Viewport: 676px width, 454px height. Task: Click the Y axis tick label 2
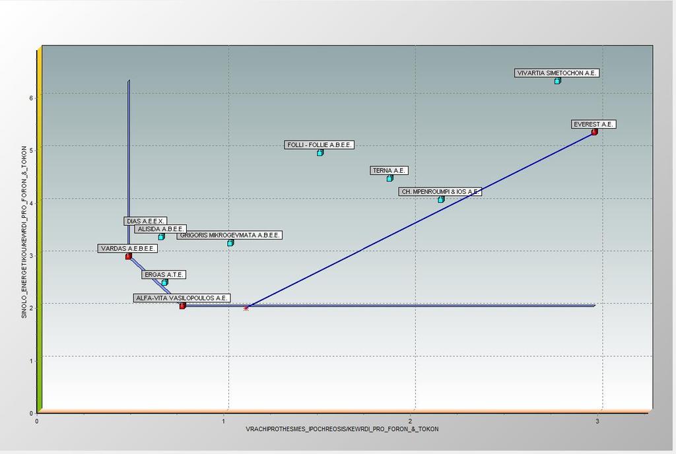tap(31, 308)
